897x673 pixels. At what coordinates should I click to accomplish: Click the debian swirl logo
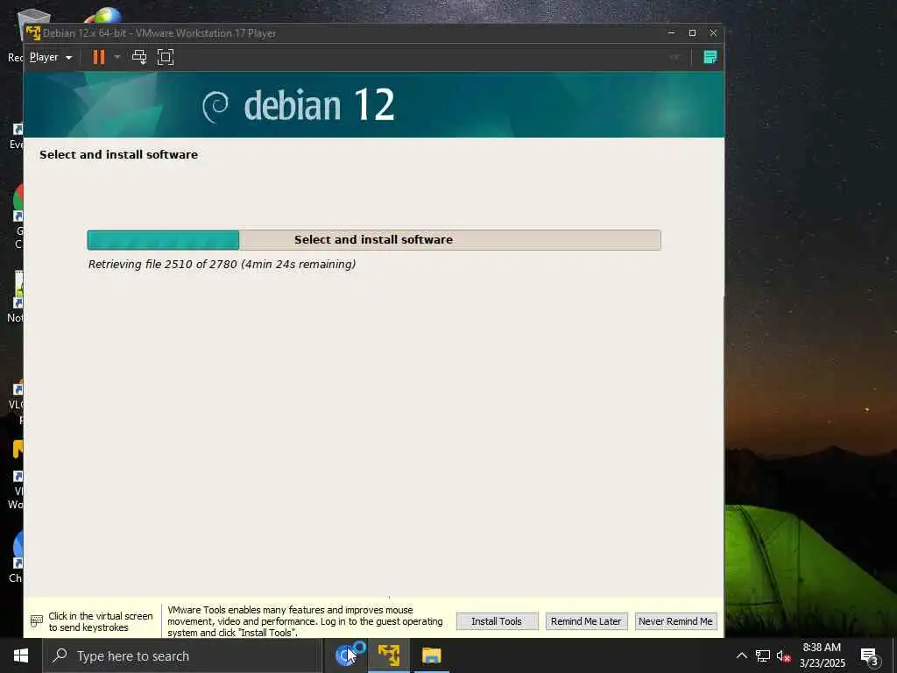[215, 106]
